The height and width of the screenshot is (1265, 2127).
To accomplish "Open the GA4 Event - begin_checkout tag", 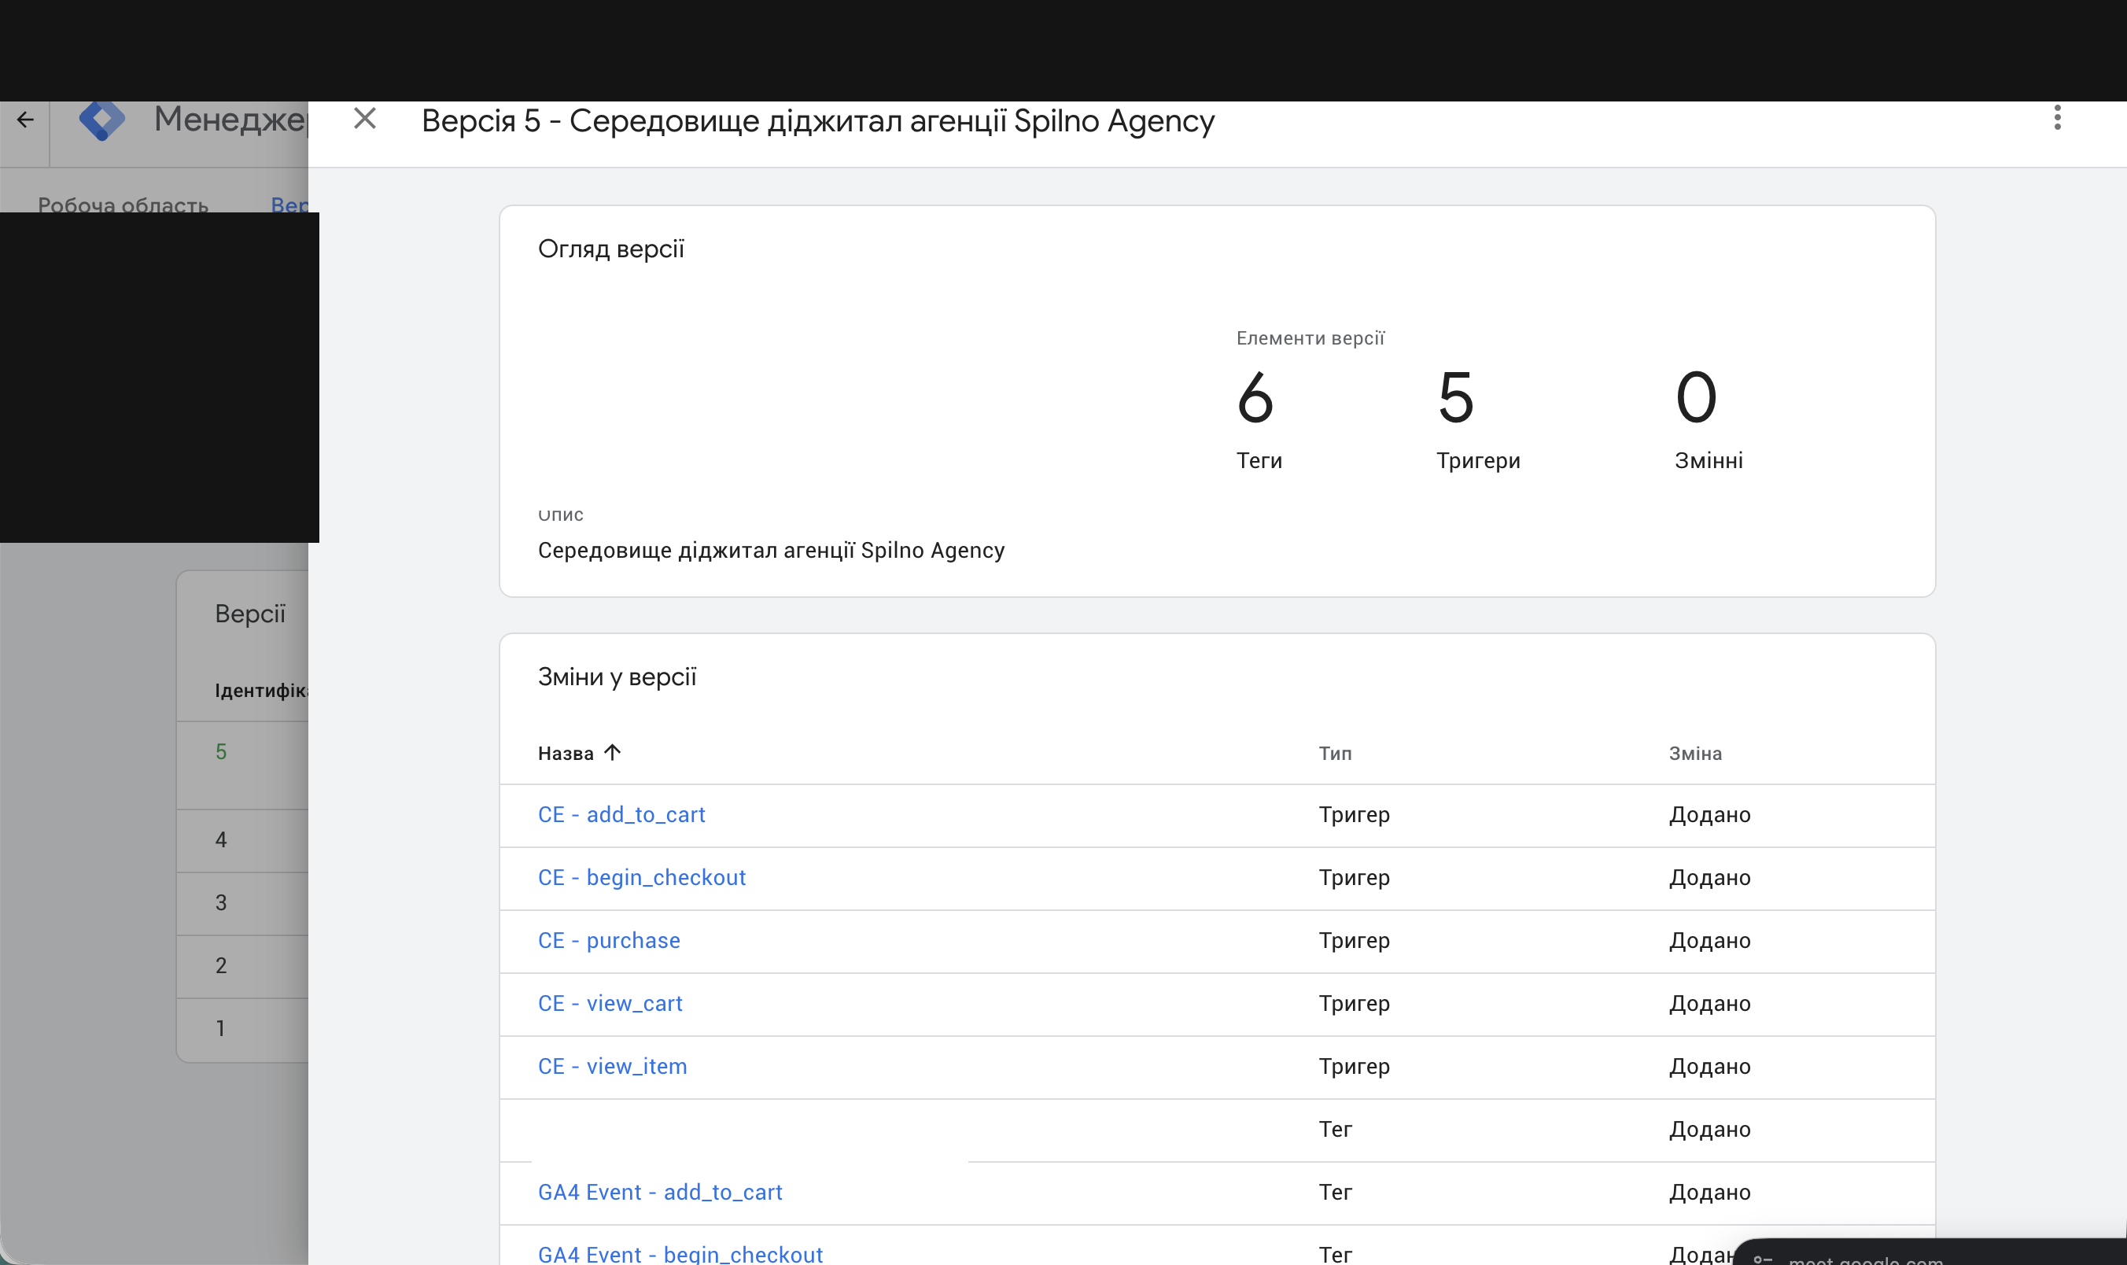I will [680, 1254].
